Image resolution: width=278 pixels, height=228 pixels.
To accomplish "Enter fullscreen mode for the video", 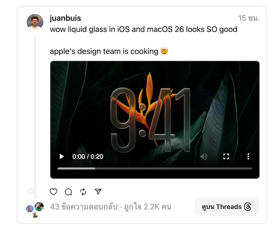I will (x=226, y=156).
